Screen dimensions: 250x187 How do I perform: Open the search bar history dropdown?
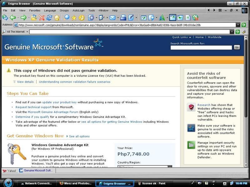click(x=232, y=32)
